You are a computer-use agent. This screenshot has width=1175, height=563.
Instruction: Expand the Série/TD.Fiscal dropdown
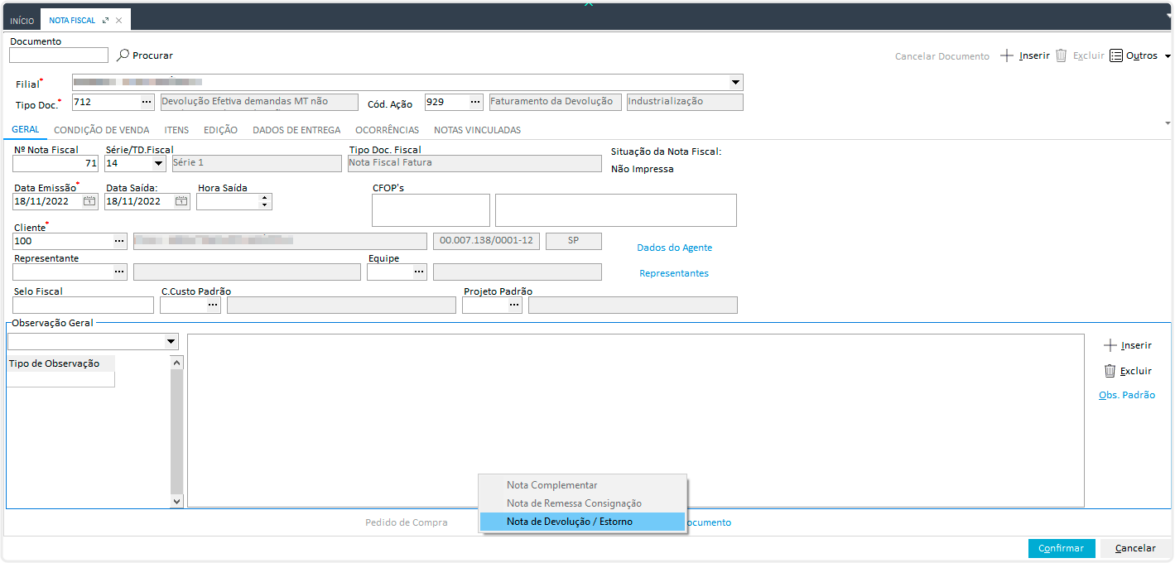point(158,163)
